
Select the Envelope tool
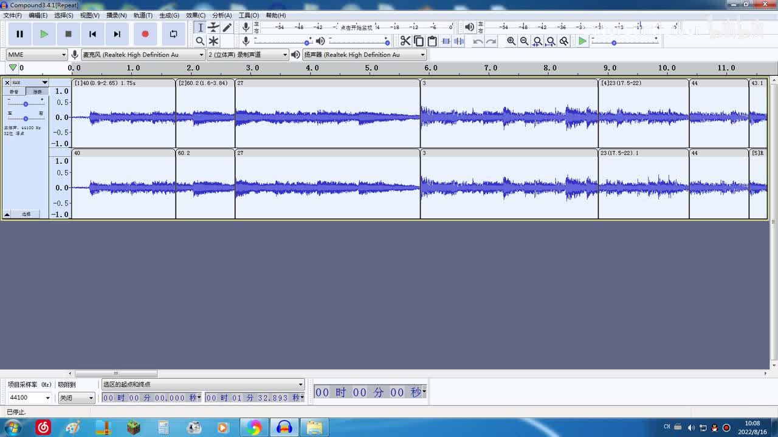click(213, 27)
